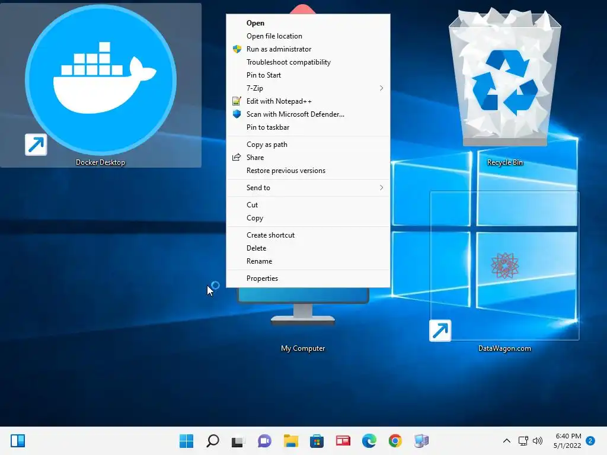607x455 pixels.
Task: Open File Explorer from the taskbar
Action: pos(290,441)
